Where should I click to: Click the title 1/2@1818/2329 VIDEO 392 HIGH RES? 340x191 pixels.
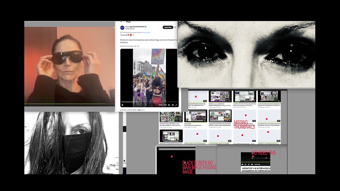coord(220,124)
